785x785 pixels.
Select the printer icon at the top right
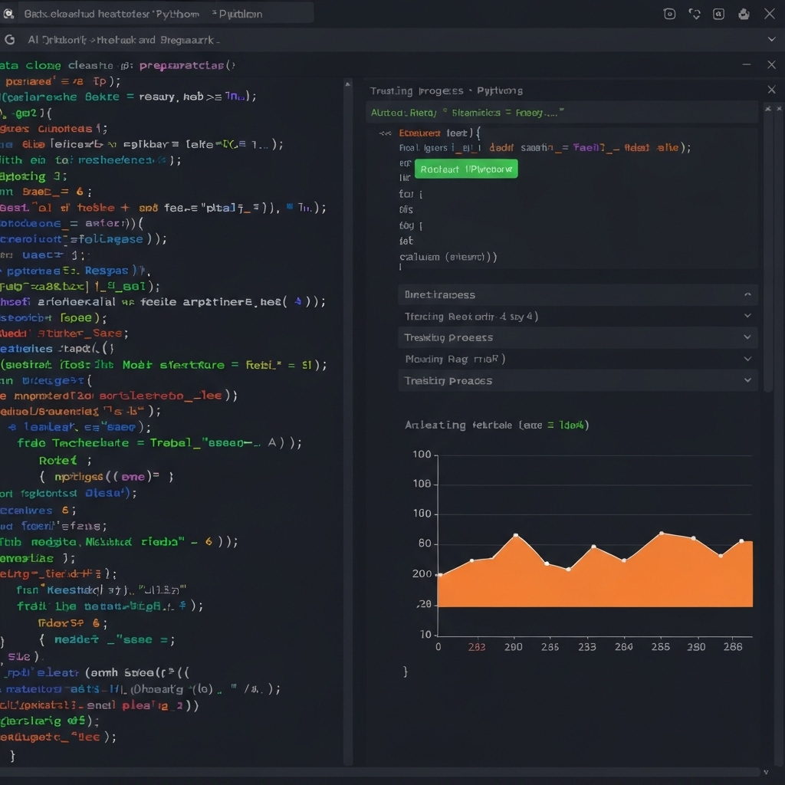(x=744, y=14)
